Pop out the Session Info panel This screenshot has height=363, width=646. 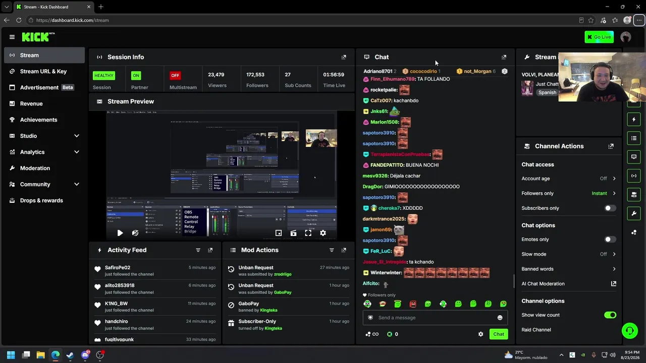tap(344, 57)
